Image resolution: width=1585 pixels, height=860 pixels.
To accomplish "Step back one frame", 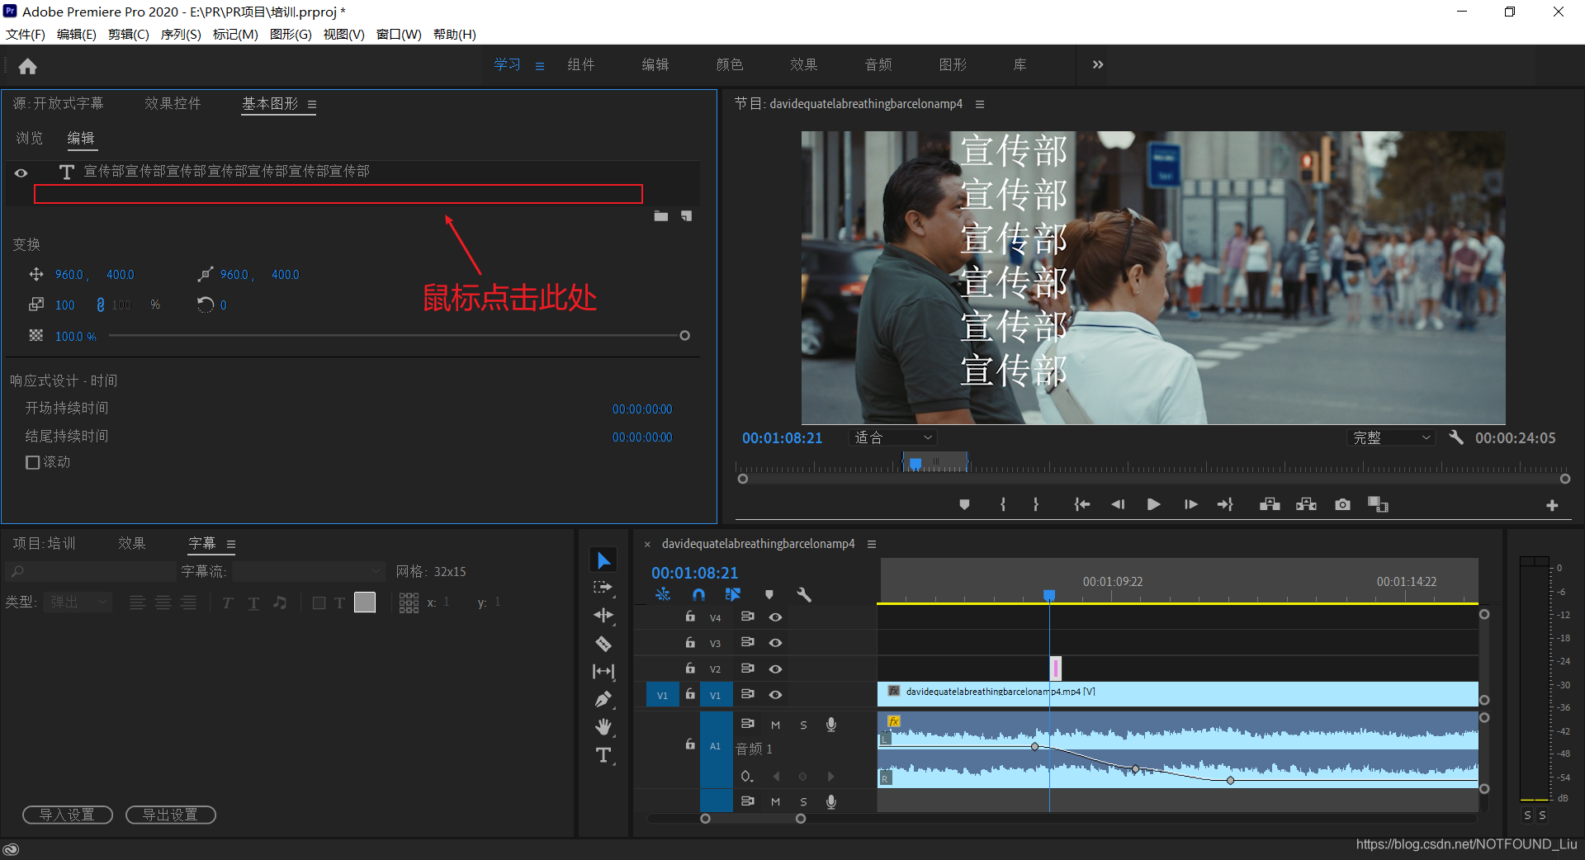I will [x=1118, y=504].
